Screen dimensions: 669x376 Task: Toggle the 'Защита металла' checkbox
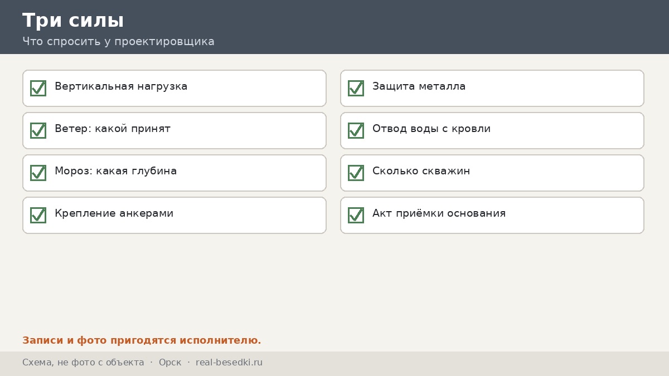[356, 88]
